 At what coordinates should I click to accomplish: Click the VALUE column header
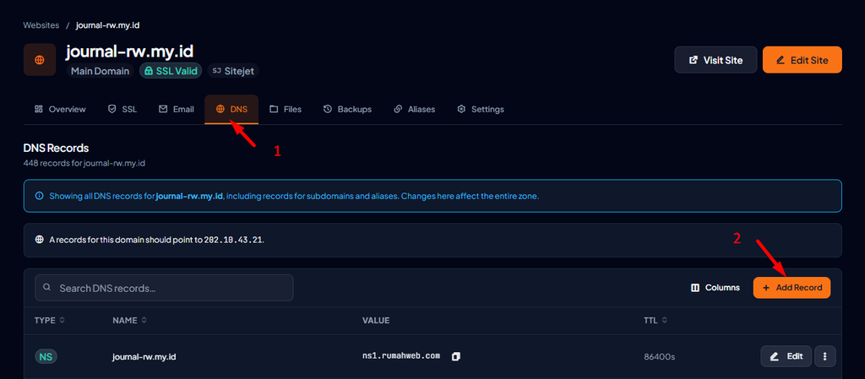[376, 320]
